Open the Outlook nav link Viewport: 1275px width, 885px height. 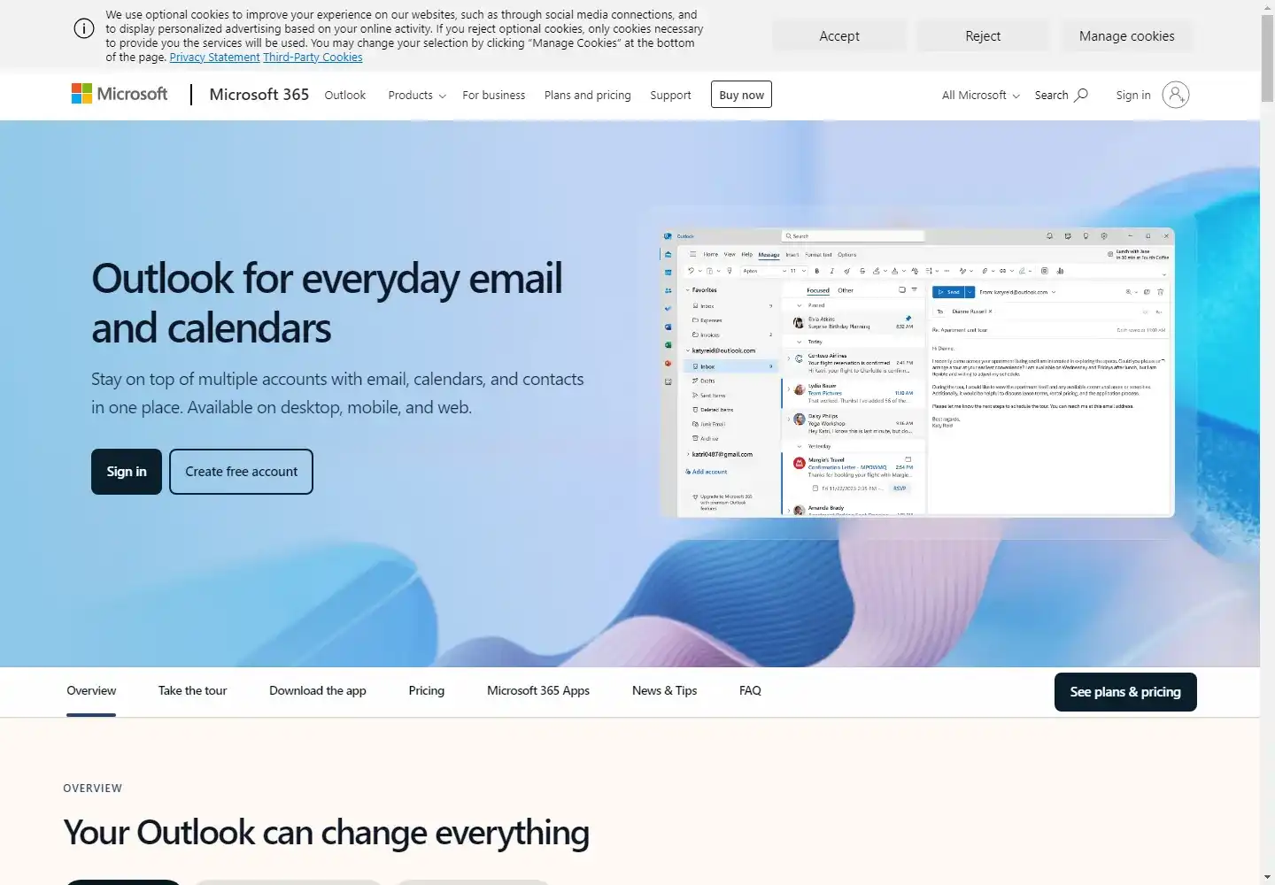click(344, 95)
